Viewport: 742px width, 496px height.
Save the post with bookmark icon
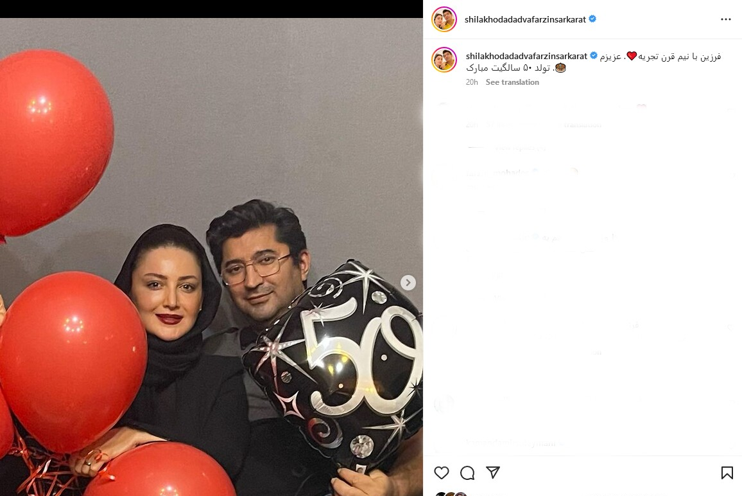[727, 473]
